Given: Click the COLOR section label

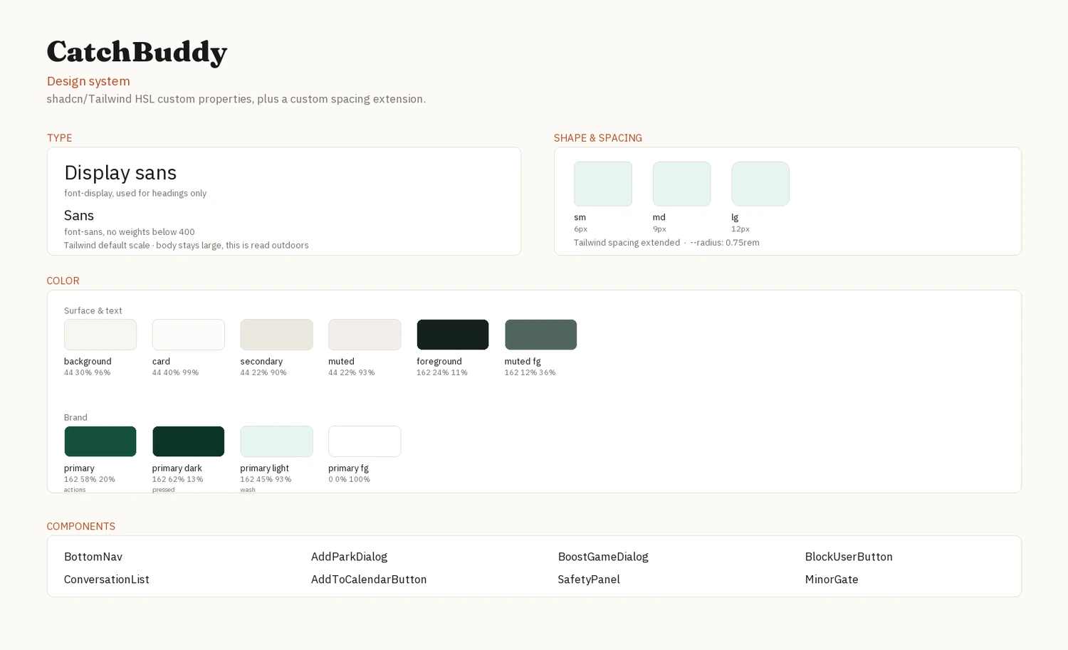Looking at the screenshot, I should 63,281.
